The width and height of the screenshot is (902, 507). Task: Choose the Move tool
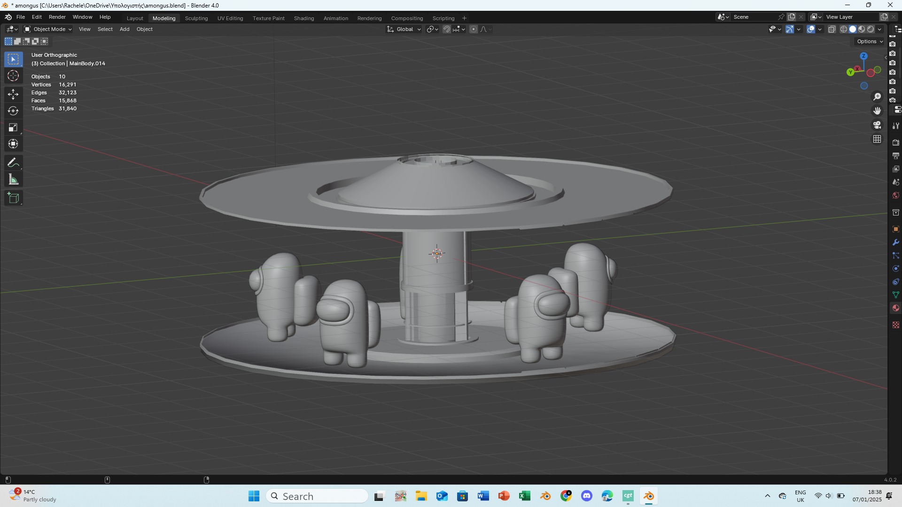click(13, 94)
